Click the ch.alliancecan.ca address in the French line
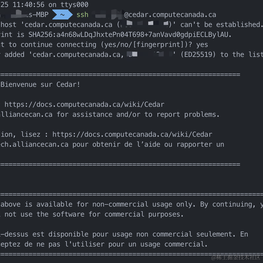This screenshot has width=263, height=263. point(34,145)
